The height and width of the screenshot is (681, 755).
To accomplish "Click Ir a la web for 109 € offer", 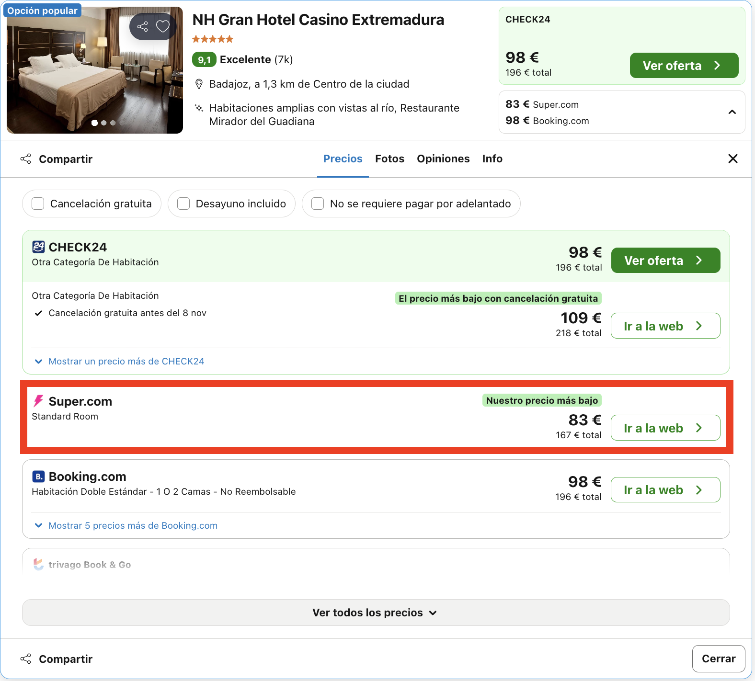I will click(666, 326).
